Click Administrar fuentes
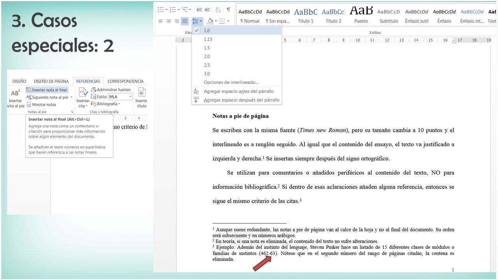The width and height of the screenshot is (498, 280). 111,90
